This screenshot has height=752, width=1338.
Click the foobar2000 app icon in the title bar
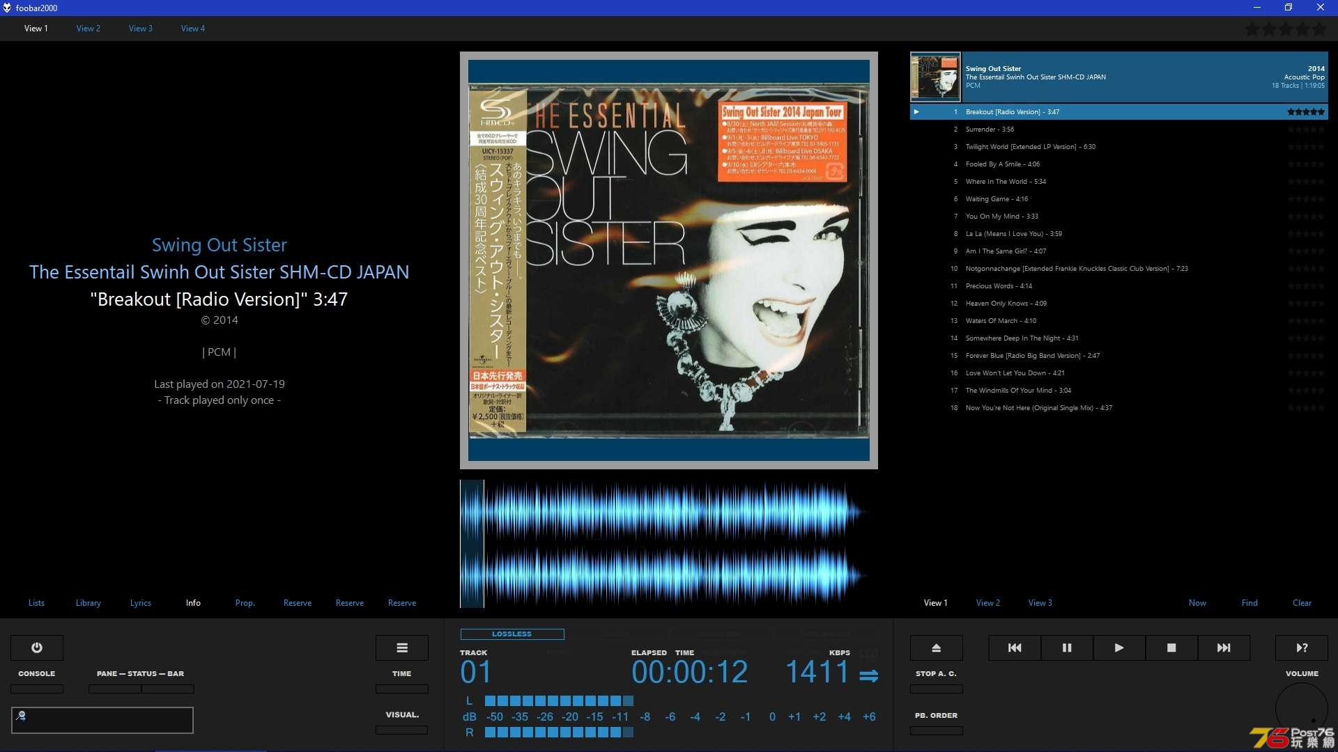[x=7, y=8]
